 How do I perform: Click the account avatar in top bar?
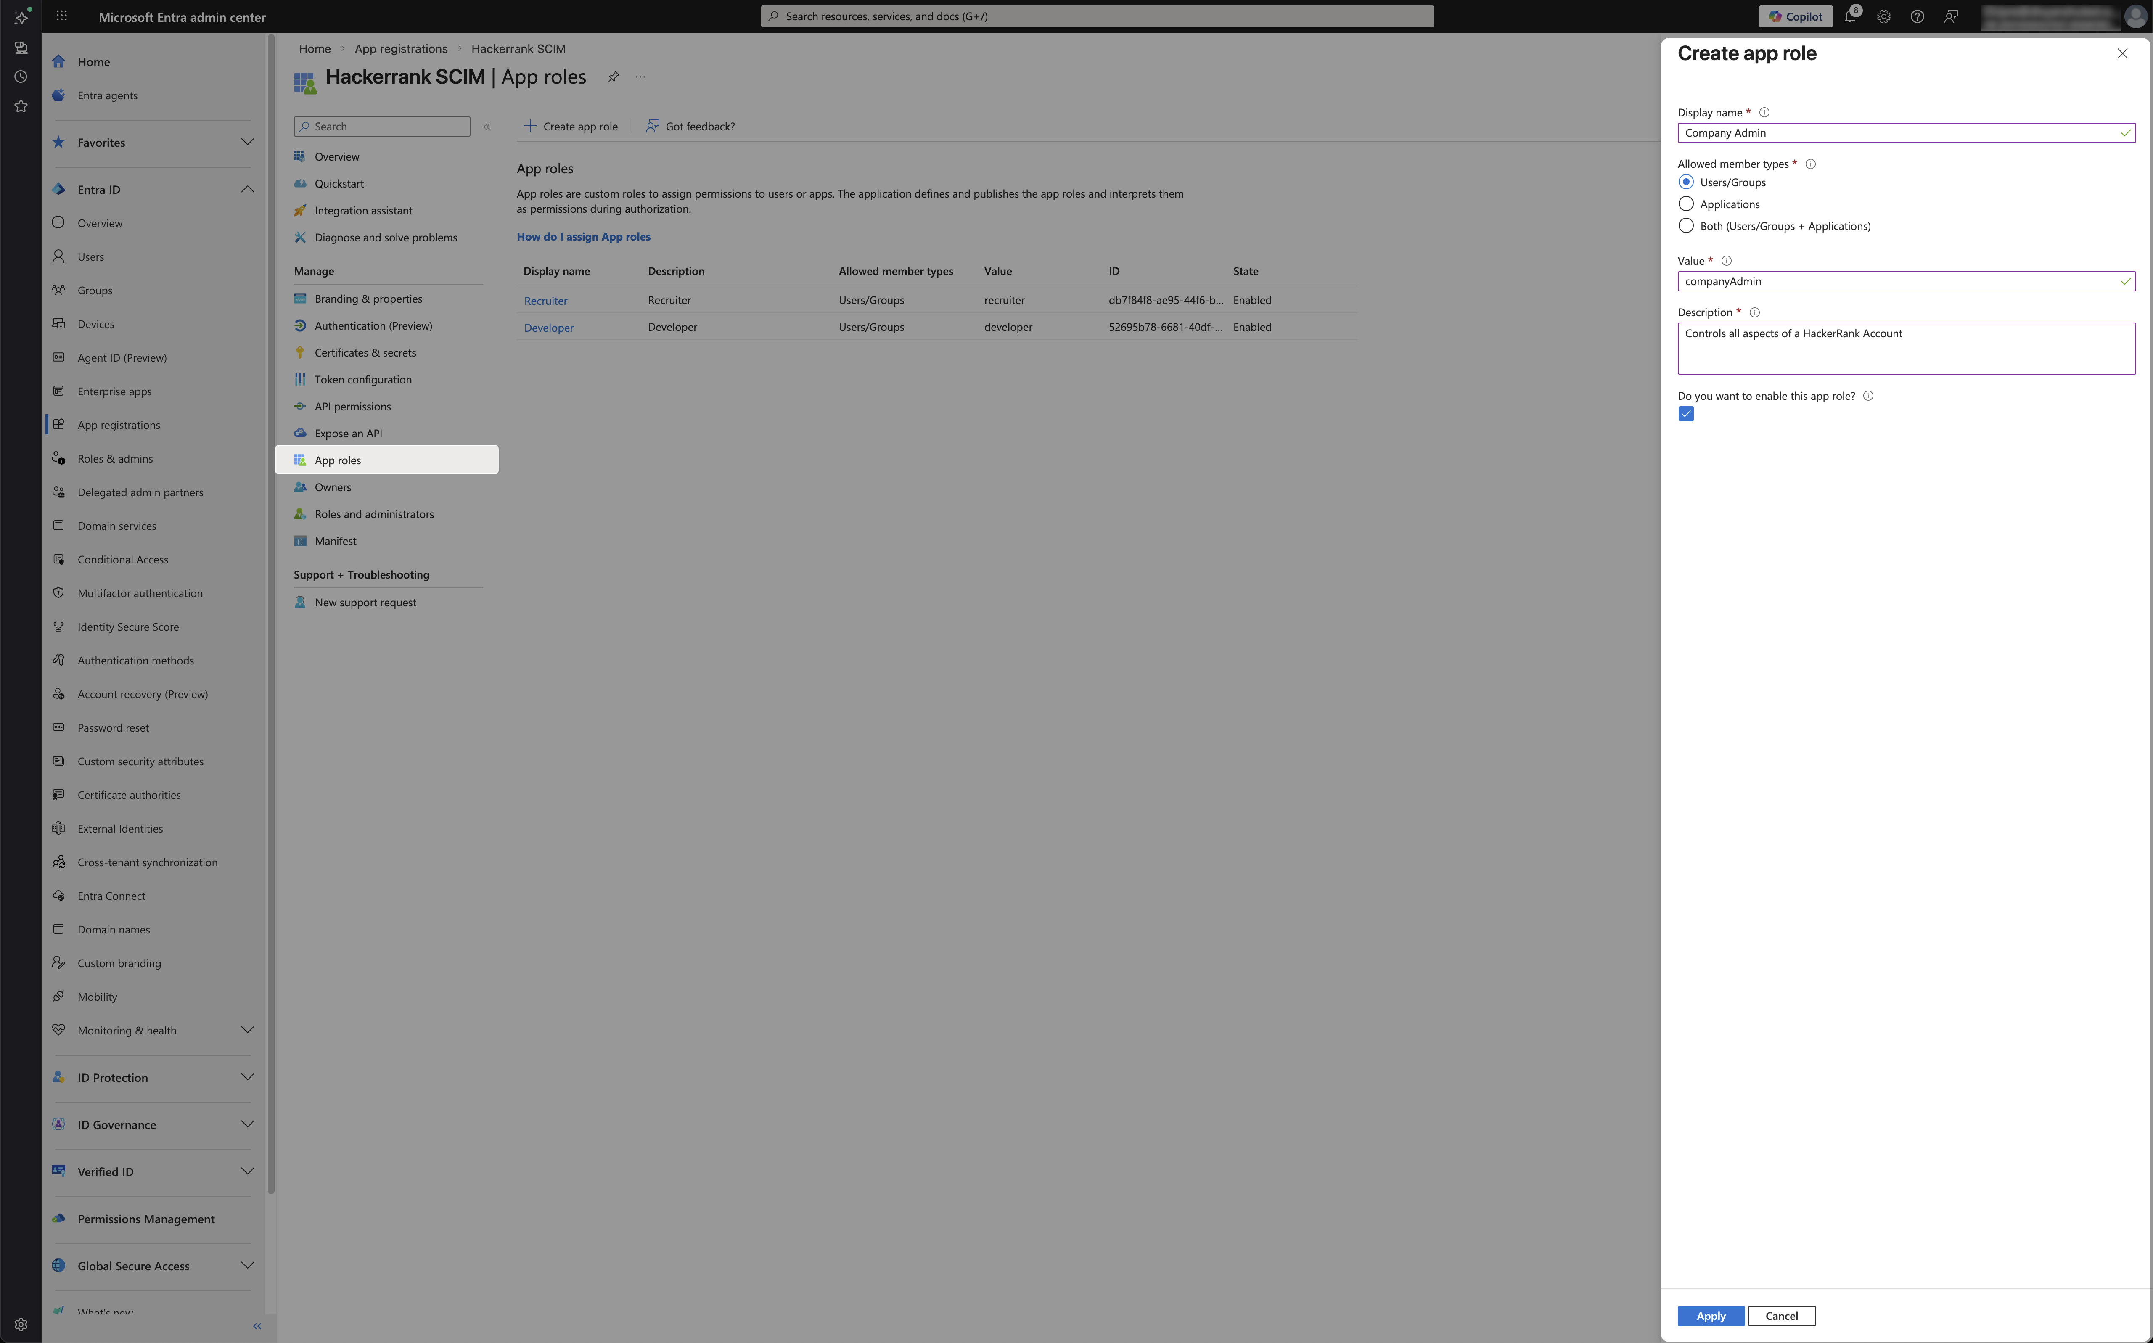pyautogui.click(x=2135, y=16)
